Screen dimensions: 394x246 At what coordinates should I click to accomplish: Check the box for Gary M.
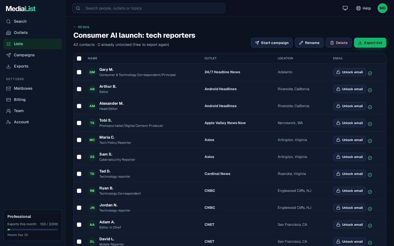pos(79,72)
